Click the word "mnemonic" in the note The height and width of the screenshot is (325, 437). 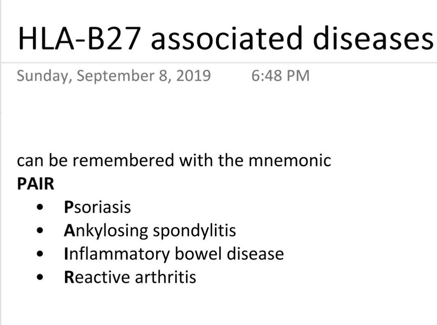pos(289,161)
